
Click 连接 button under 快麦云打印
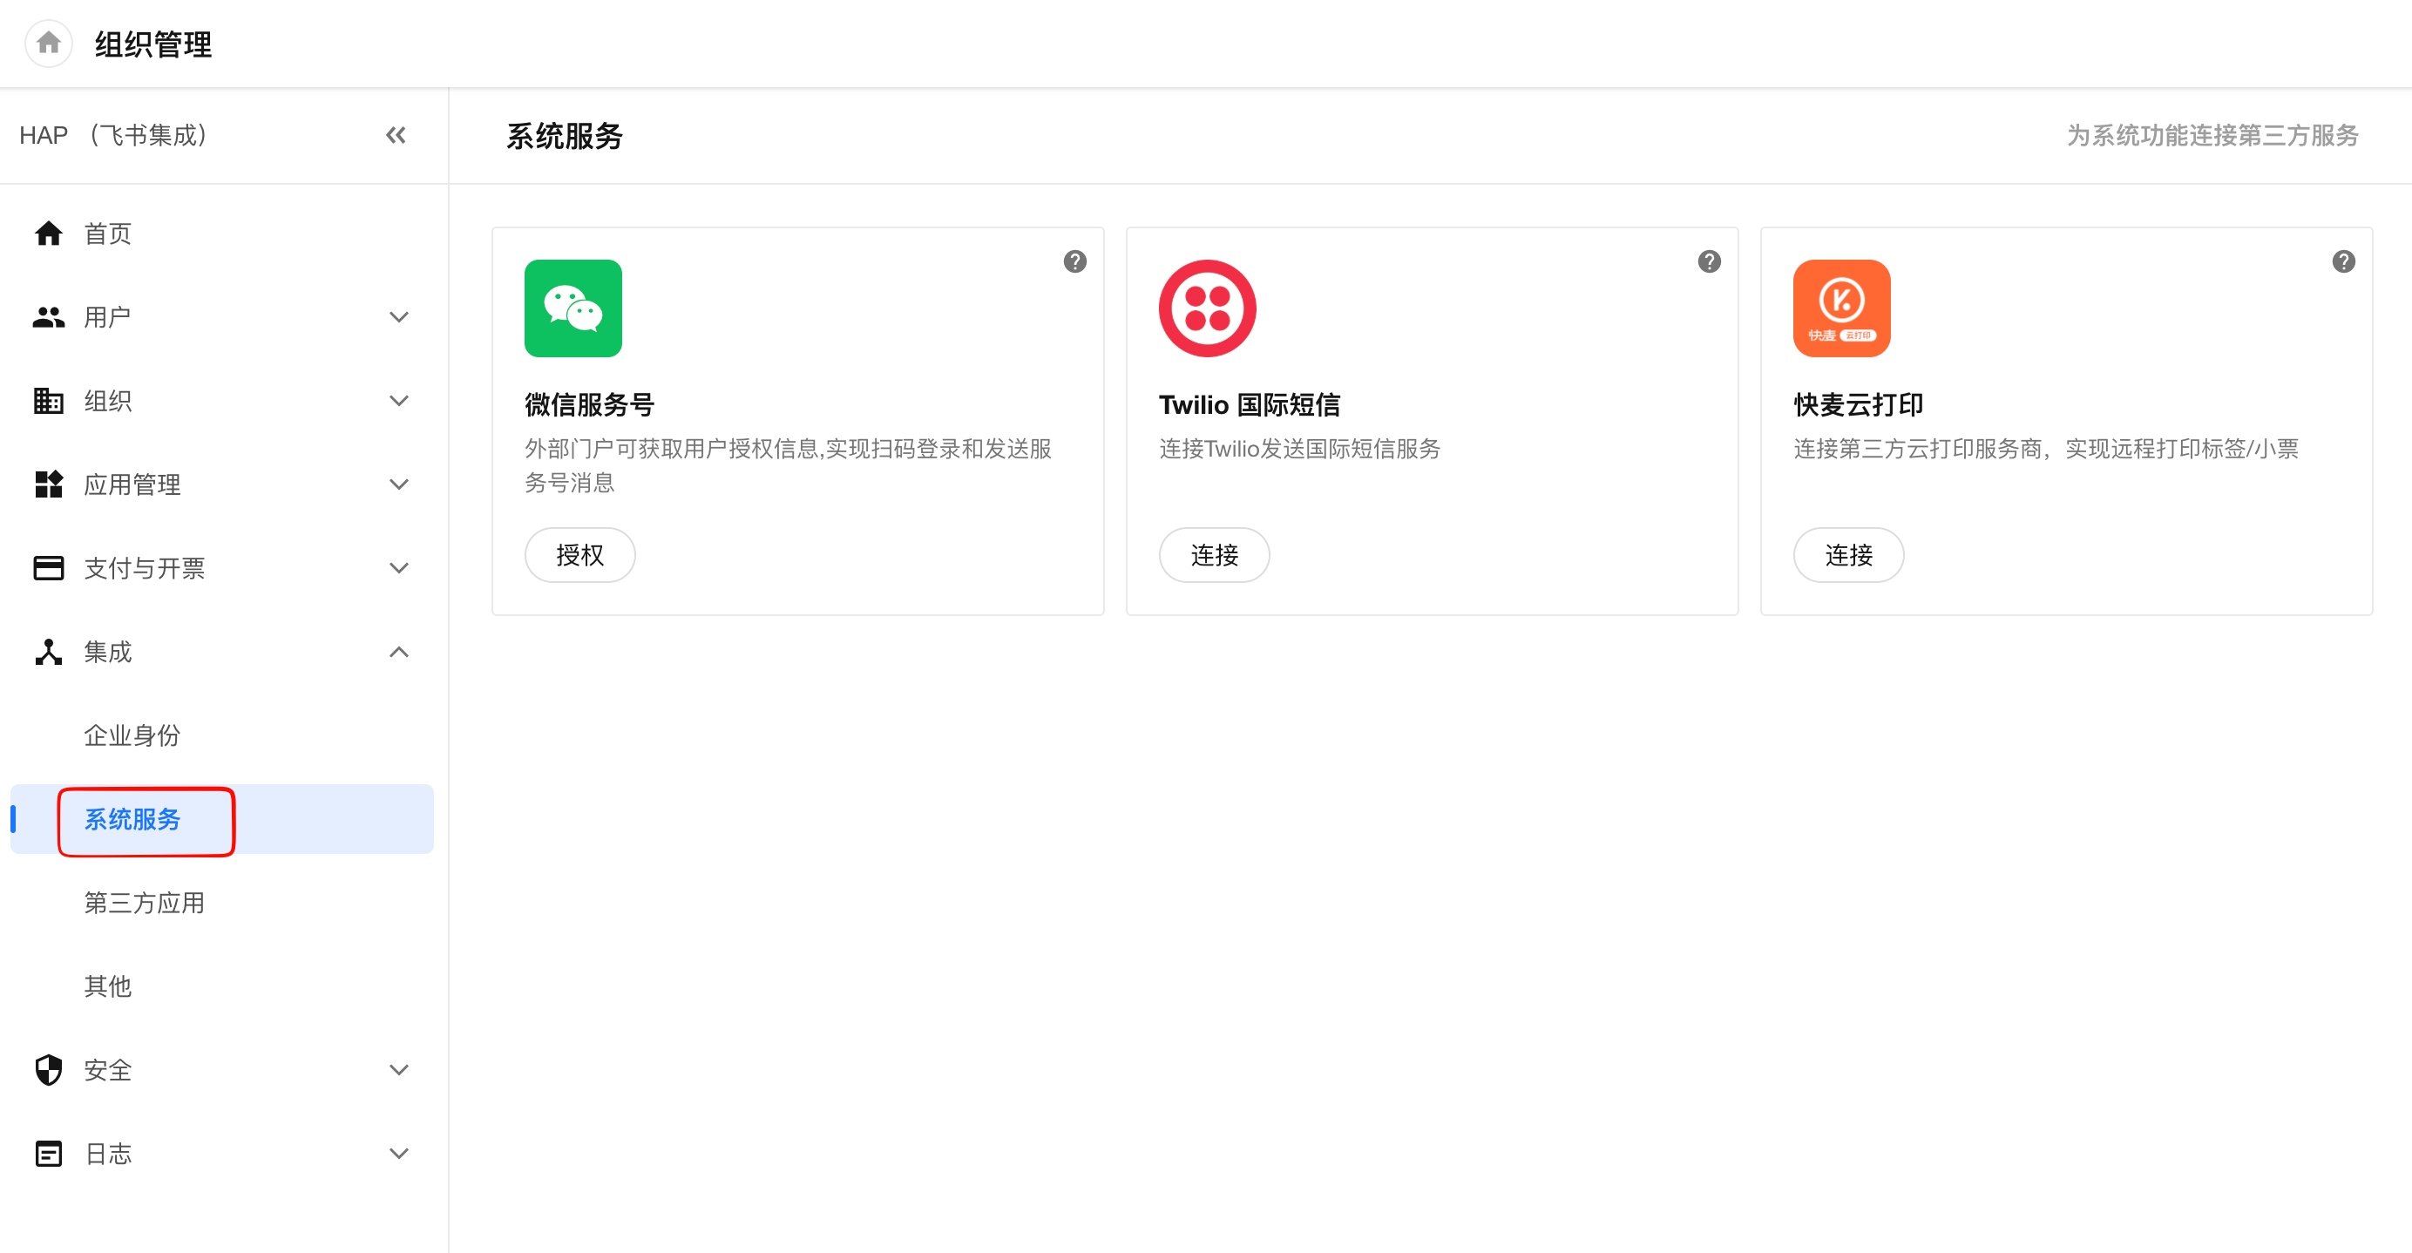coord(1847,555)
